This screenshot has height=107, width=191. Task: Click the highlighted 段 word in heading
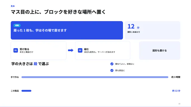[36, 64]
